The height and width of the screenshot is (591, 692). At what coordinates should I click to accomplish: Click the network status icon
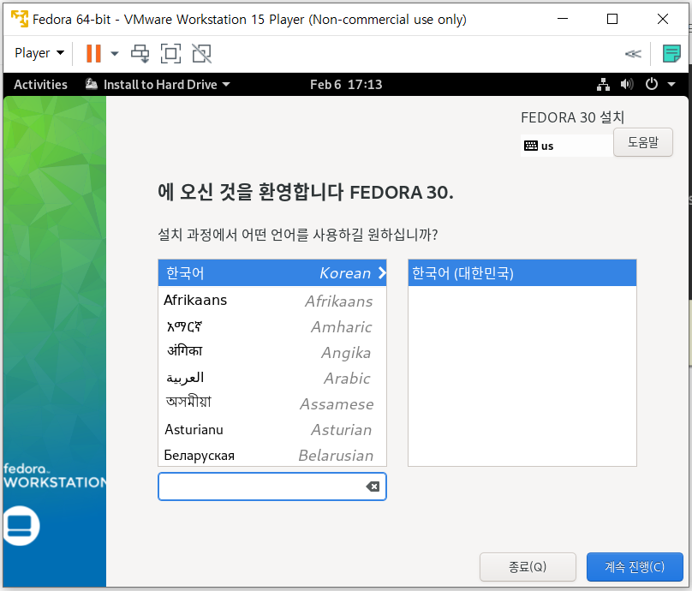coord(603,84)
